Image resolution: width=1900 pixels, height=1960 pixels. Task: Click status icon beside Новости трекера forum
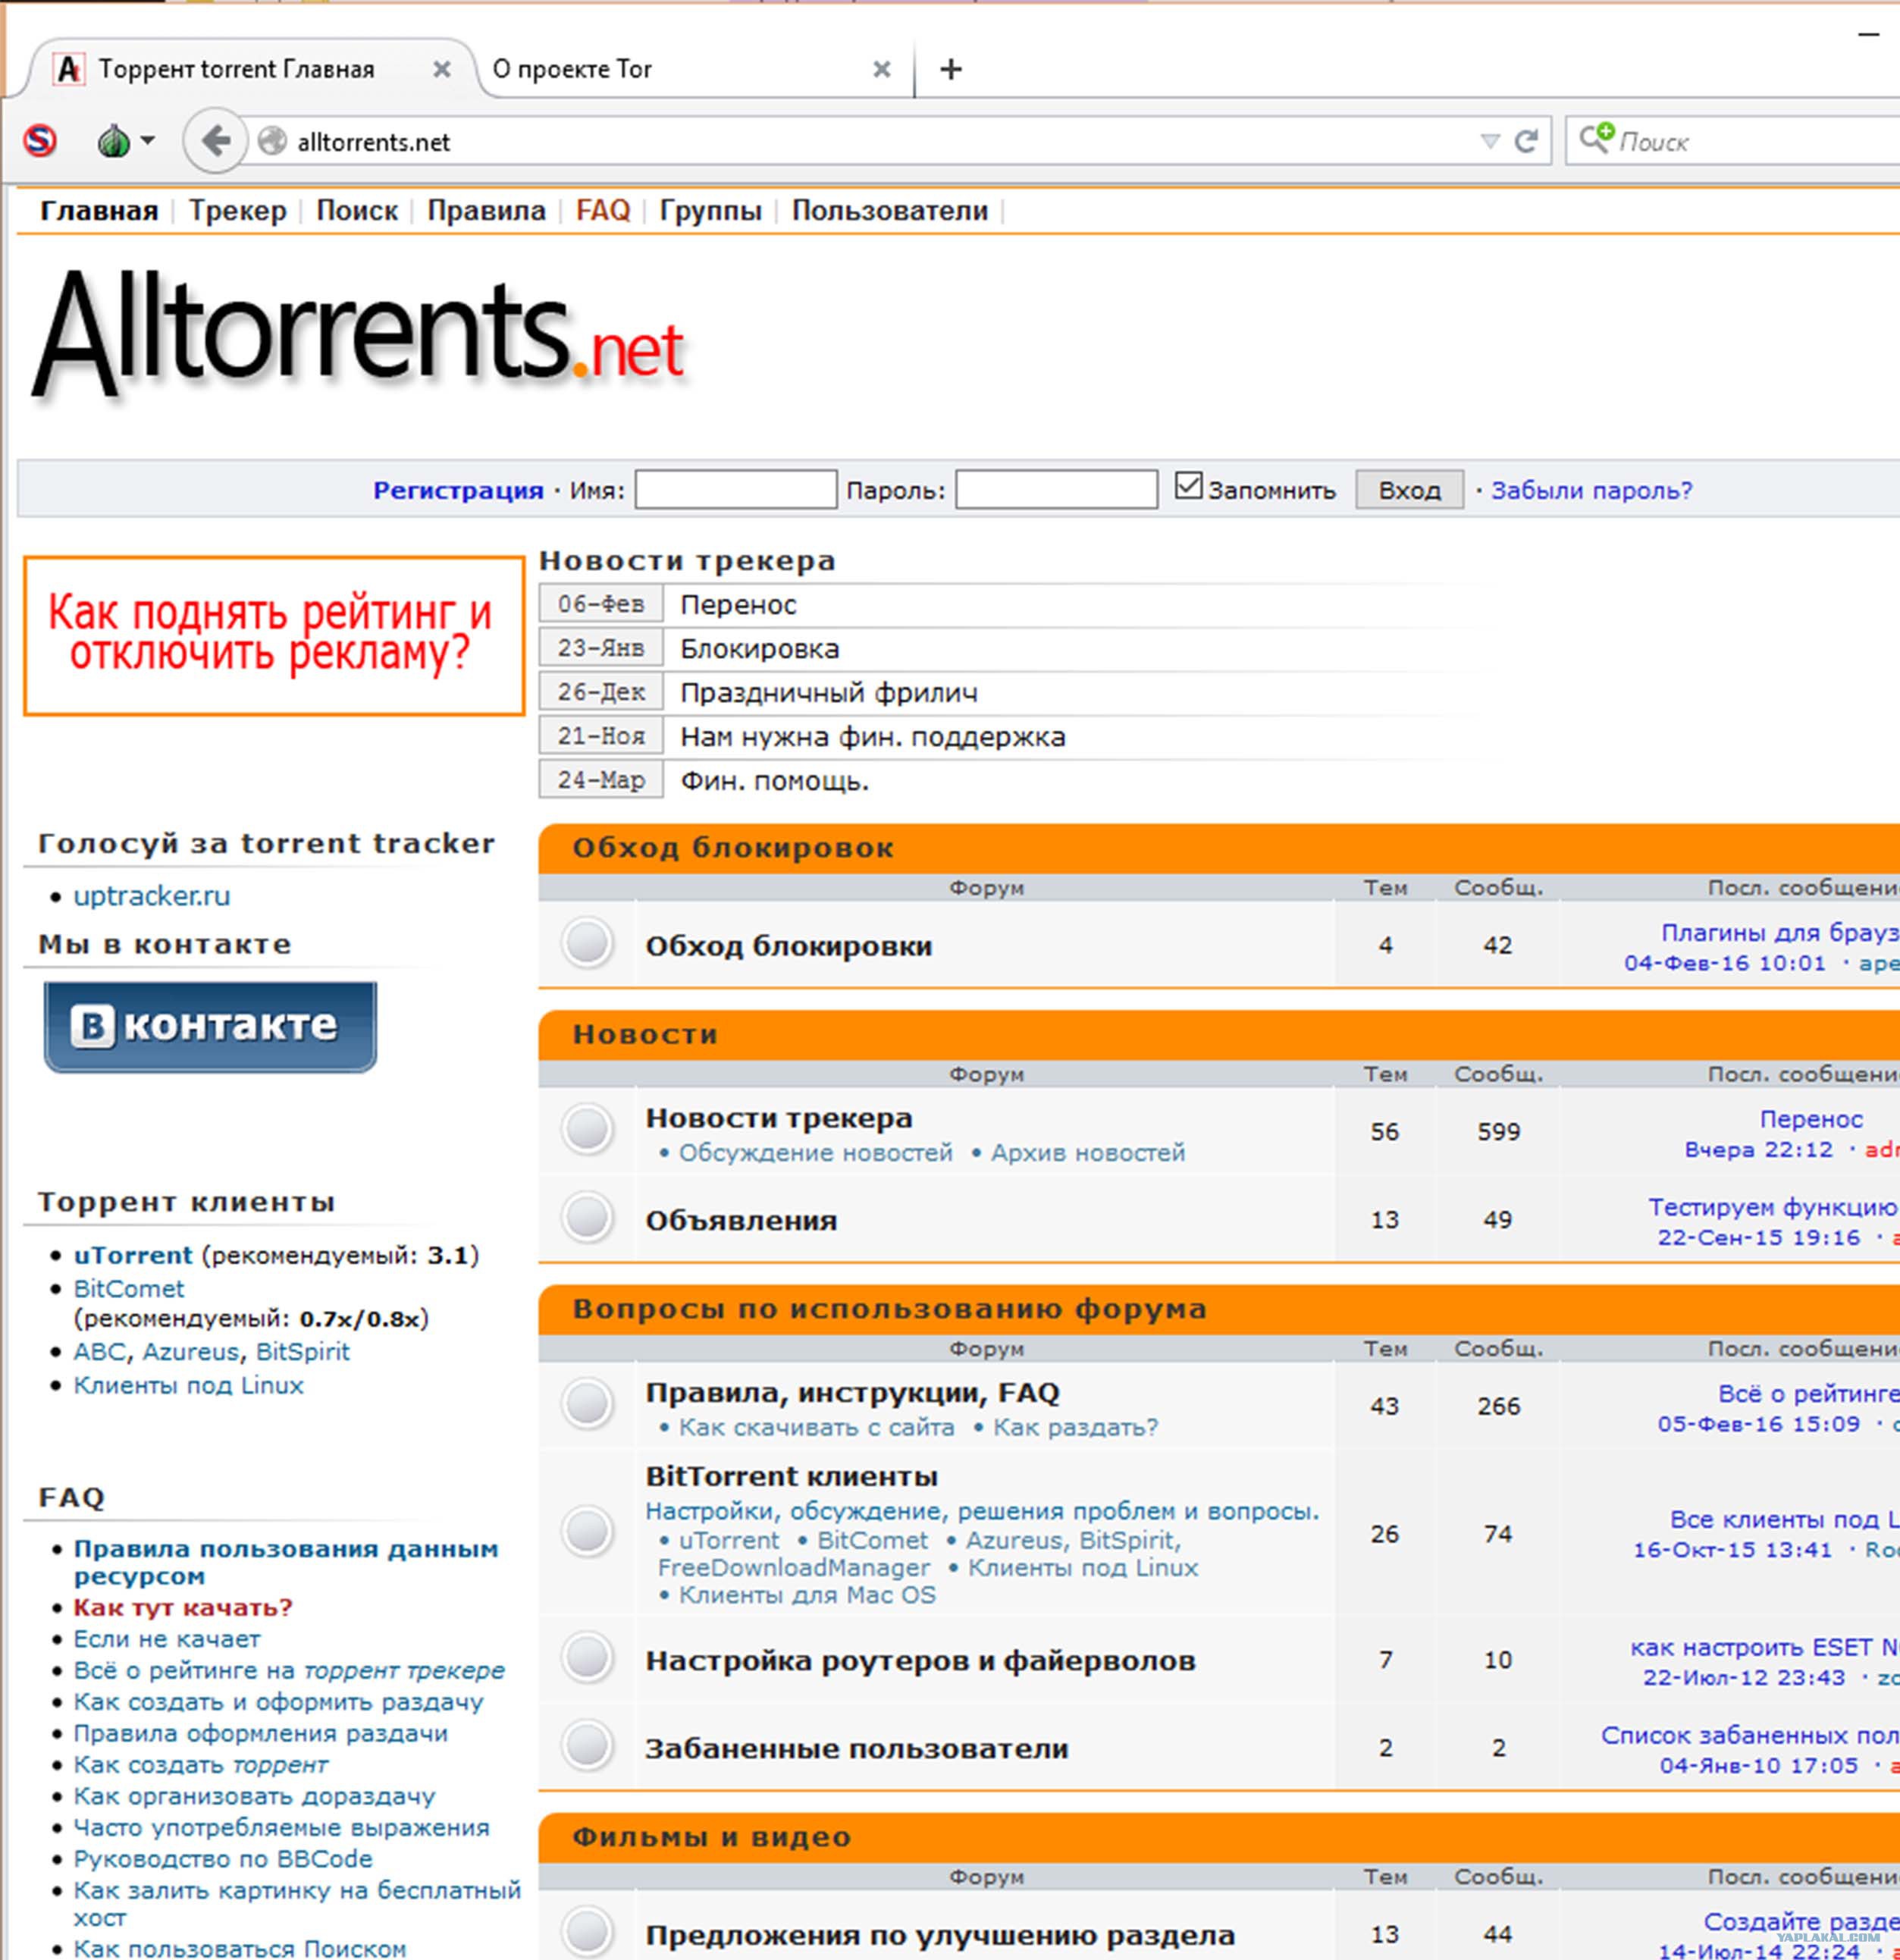pyautogui.click(x=587, y=1129)
